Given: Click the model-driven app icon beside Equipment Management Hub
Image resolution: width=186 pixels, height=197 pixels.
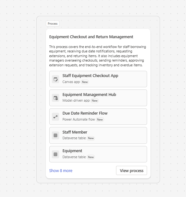Looking at the screenshot, I should click(55, 98).
